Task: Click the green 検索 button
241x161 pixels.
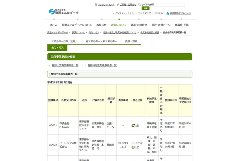Action: tap(146, 8)
